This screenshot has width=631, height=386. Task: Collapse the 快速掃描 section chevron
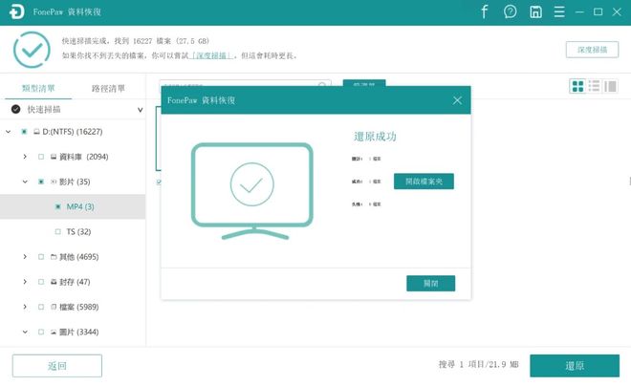pos(140,110)
